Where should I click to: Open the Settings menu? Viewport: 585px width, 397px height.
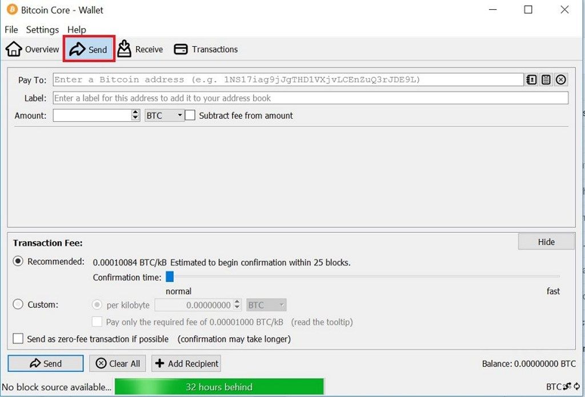point(42,30)
